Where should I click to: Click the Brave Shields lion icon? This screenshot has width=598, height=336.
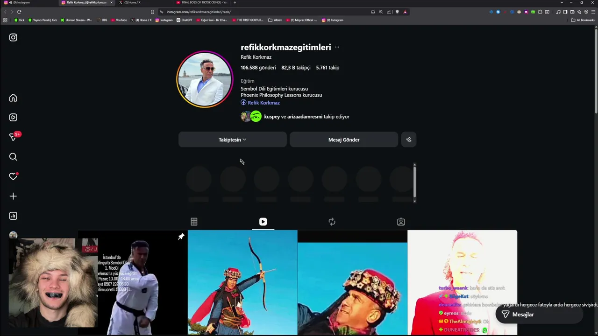tap(397, 12)
